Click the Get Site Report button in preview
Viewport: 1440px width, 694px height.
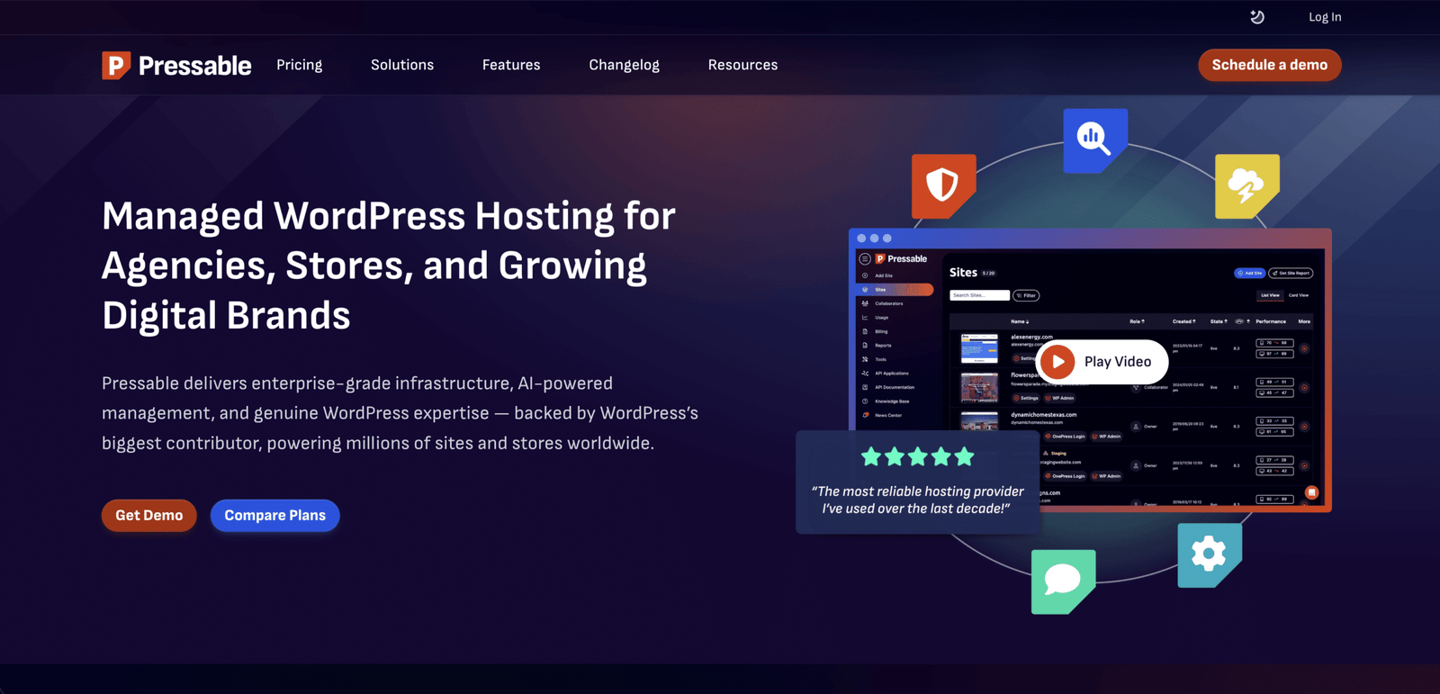click(1291, 273)
